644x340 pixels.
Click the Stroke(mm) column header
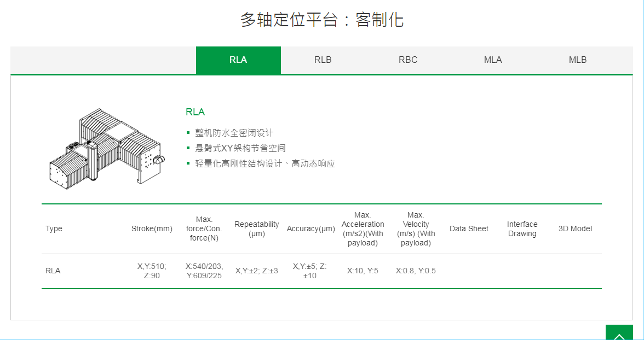pos(152,228)
